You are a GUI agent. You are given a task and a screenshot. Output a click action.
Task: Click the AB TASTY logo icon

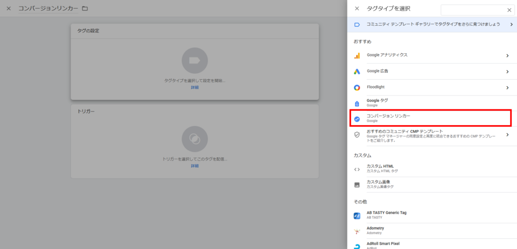357,216
